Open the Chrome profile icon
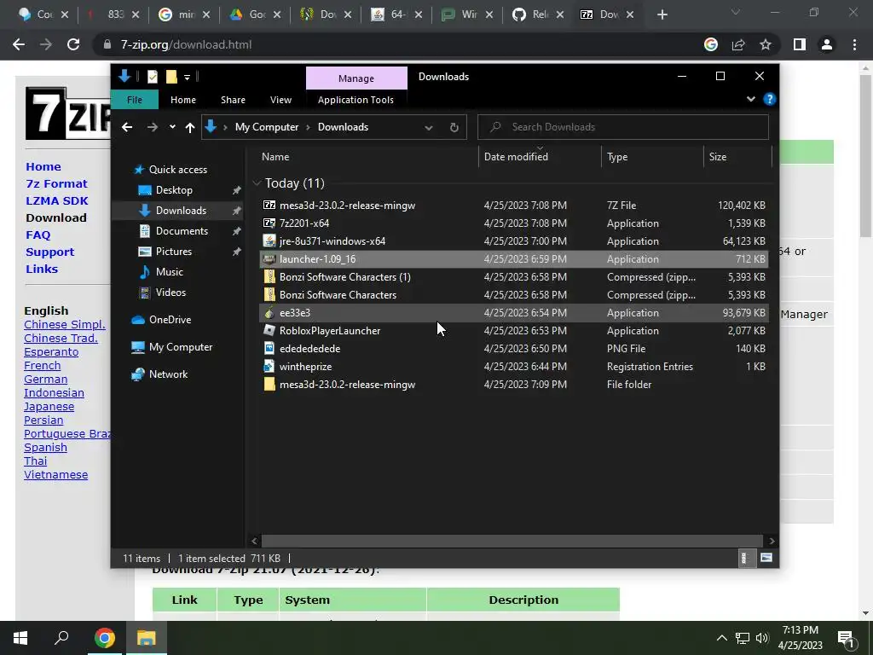This screenshot has width=873, height=655. pos(827,44)
